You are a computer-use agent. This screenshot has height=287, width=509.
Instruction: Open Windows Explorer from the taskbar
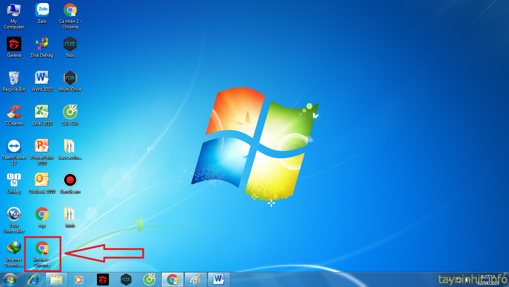[x=57, y=280]
